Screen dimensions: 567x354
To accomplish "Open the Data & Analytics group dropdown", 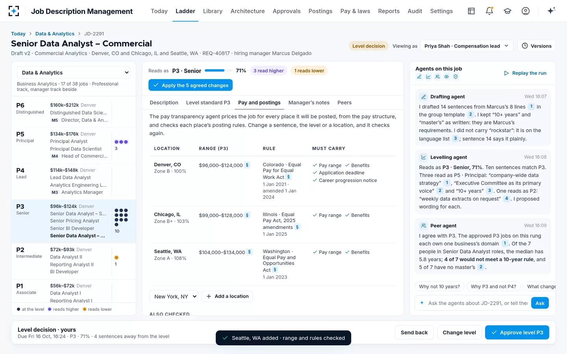I will click(74, 72).
